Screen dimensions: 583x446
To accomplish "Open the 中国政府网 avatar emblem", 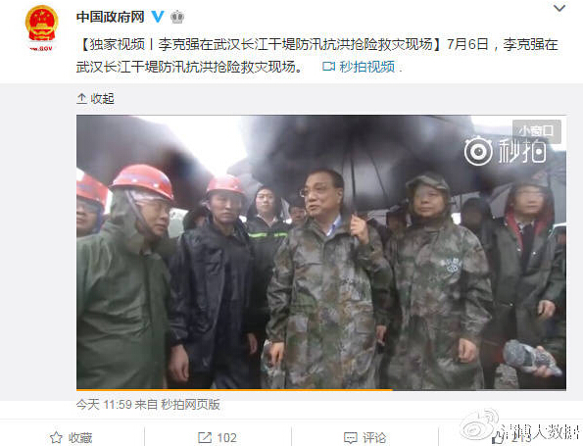I will [x=41, y=27].
